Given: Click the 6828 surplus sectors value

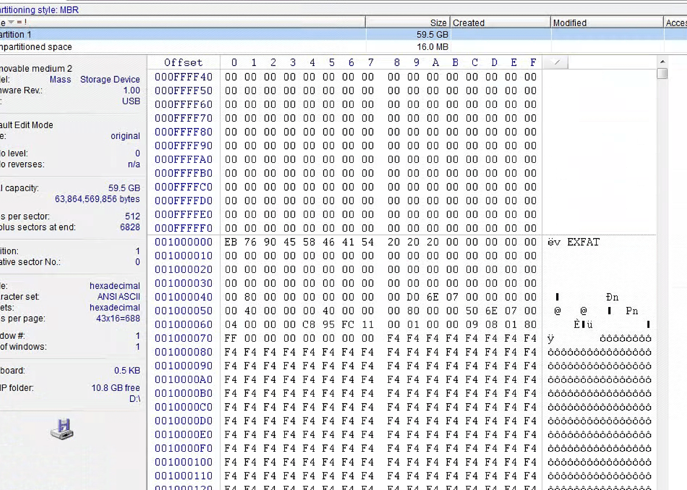Looking at the screenshot, I should click(130, 228).
